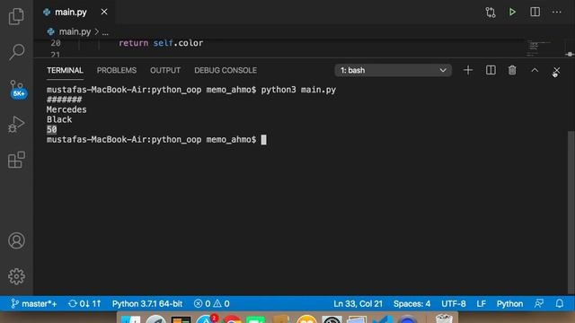Close the main.py editor tab
The height and width of the screenshot is (323, 575).
point(104,12)
